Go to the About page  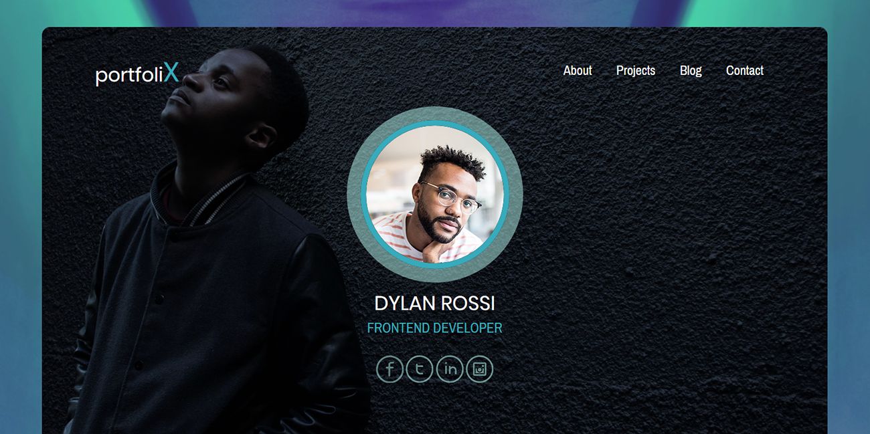coord(578,70)
